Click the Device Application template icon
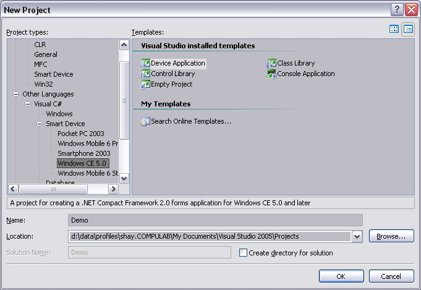Image resolution: width=421 pixels, height=290 pixels. click(145, 63)
